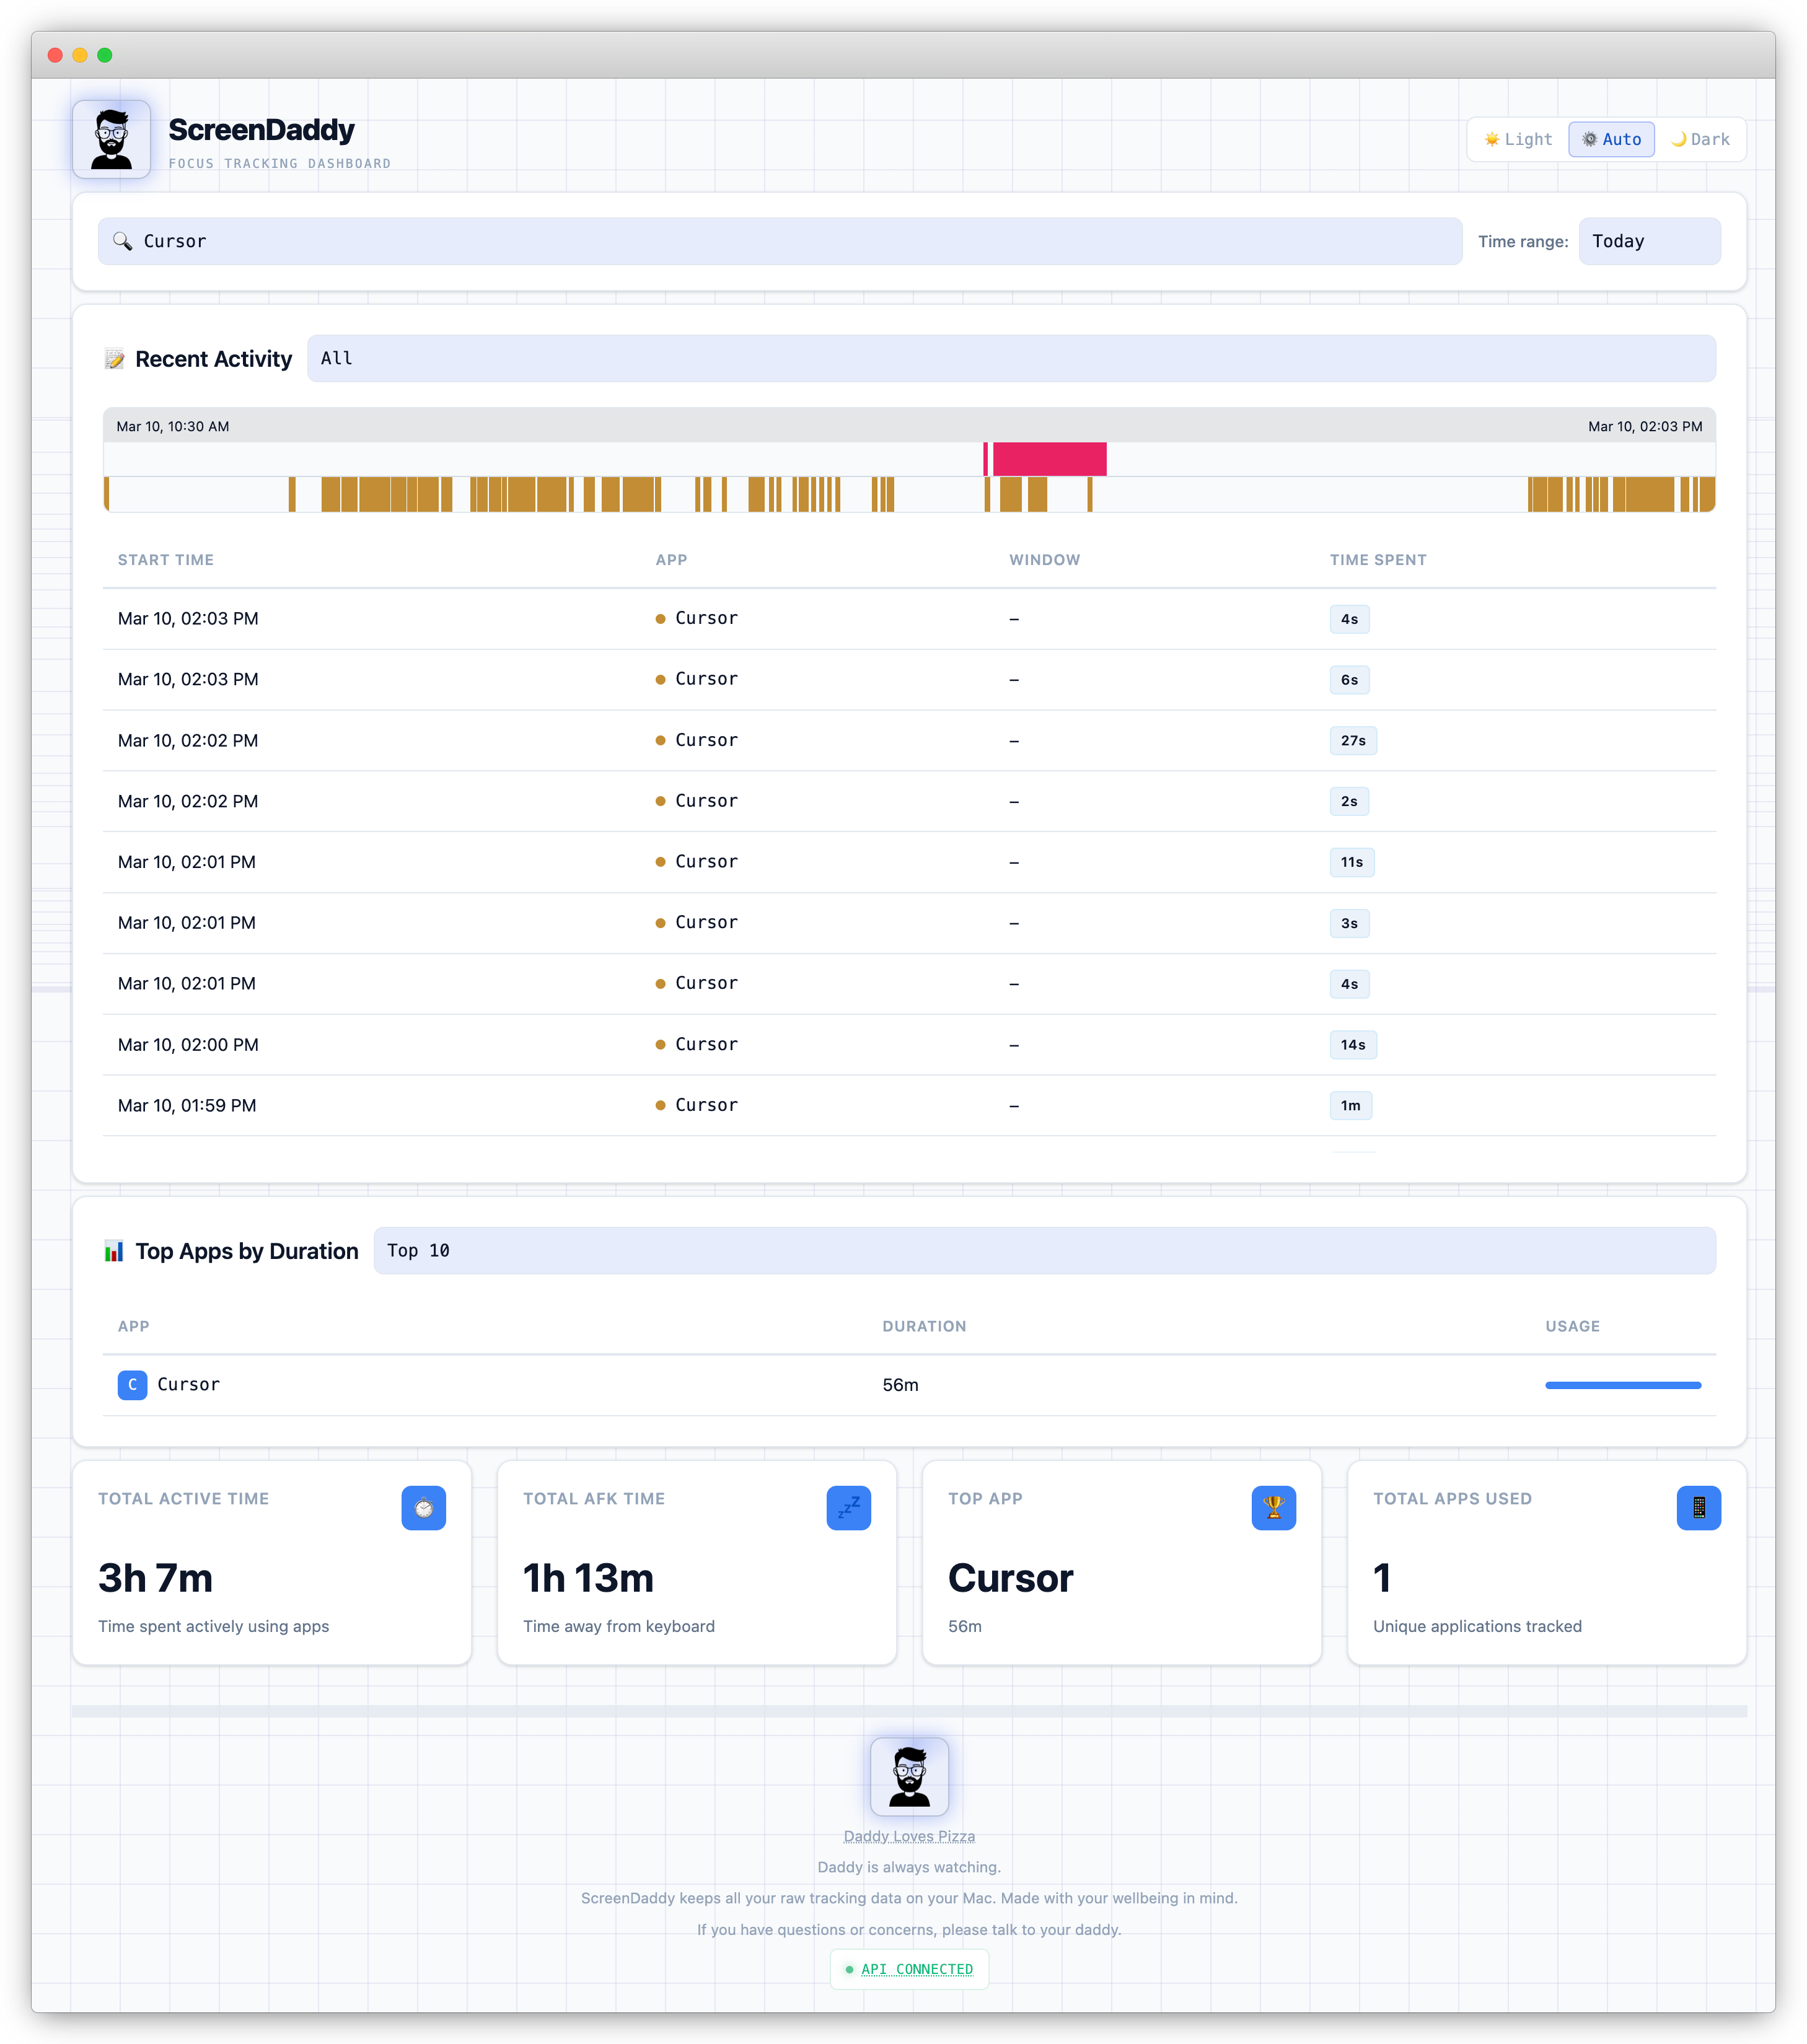Click the START TIME column header
Screen dimensions: 1807x2044
pos(166,560)
